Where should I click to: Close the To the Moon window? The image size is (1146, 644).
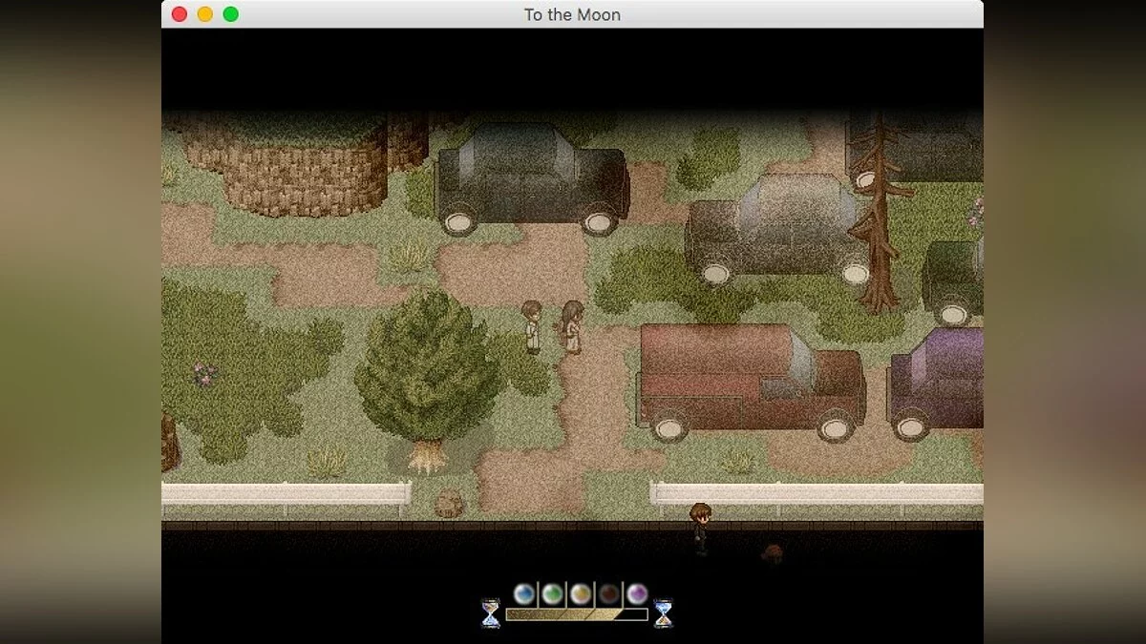pyautogui.click(x=179, y=14)
